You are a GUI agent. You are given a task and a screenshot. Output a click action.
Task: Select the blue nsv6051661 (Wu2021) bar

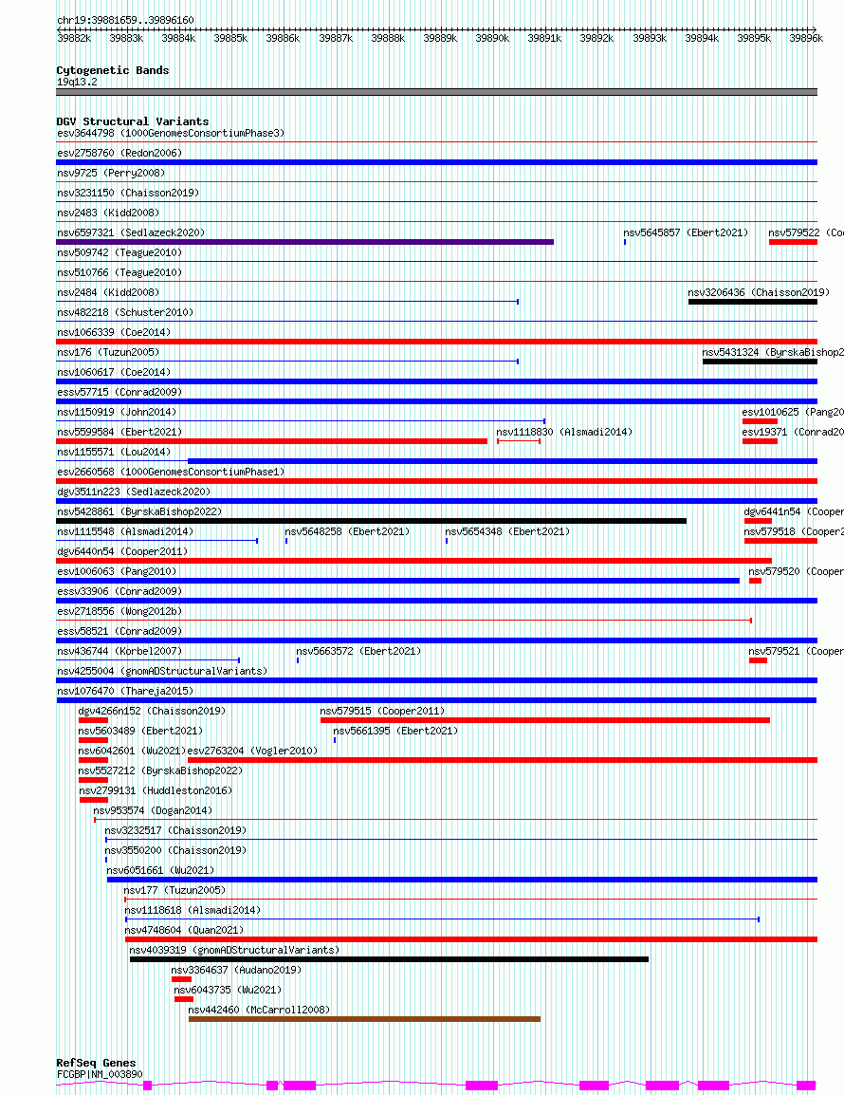point(462,880)
